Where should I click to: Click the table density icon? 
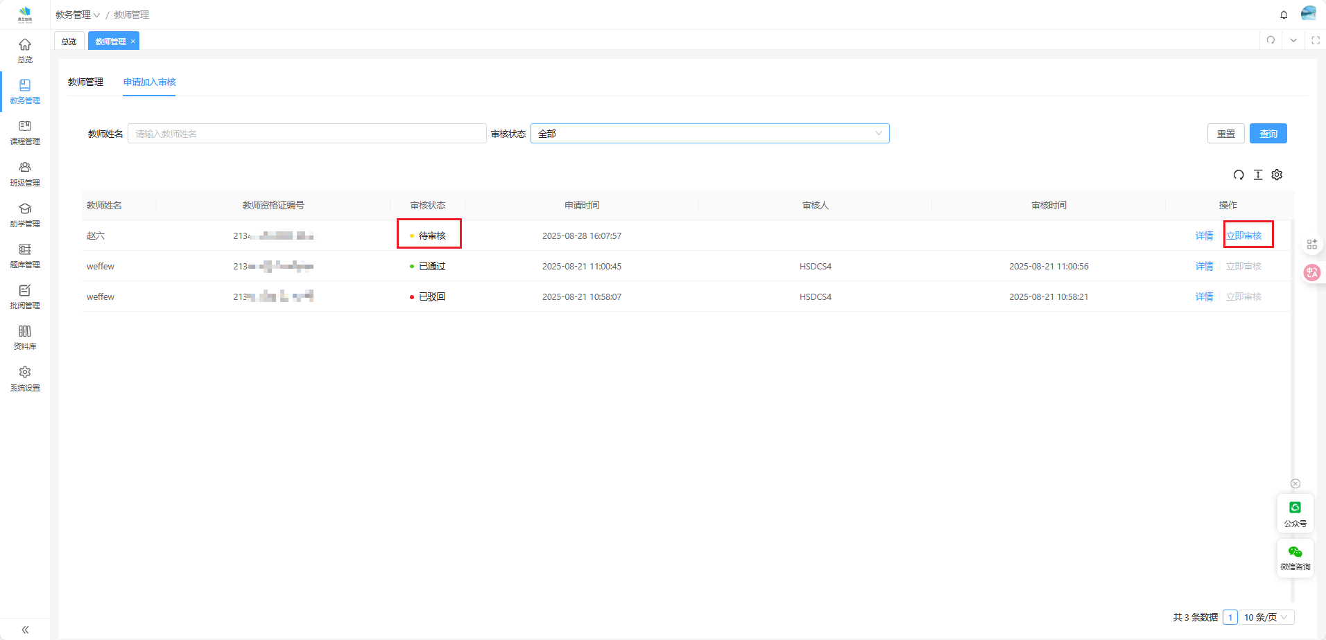click(1258, 175)
